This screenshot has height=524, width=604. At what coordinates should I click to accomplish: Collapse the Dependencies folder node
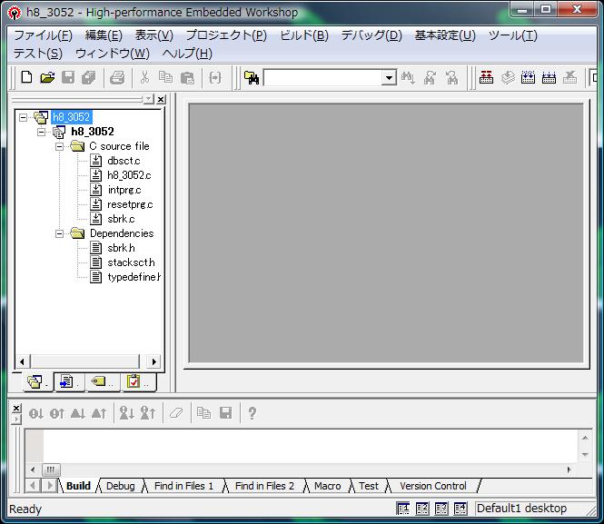pyautogui.click(x=60, y=233)
